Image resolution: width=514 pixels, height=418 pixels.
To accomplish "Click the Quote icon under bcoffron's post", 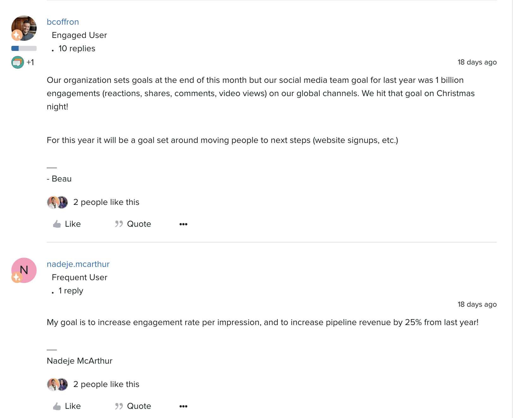I will [x=119, y=224].
